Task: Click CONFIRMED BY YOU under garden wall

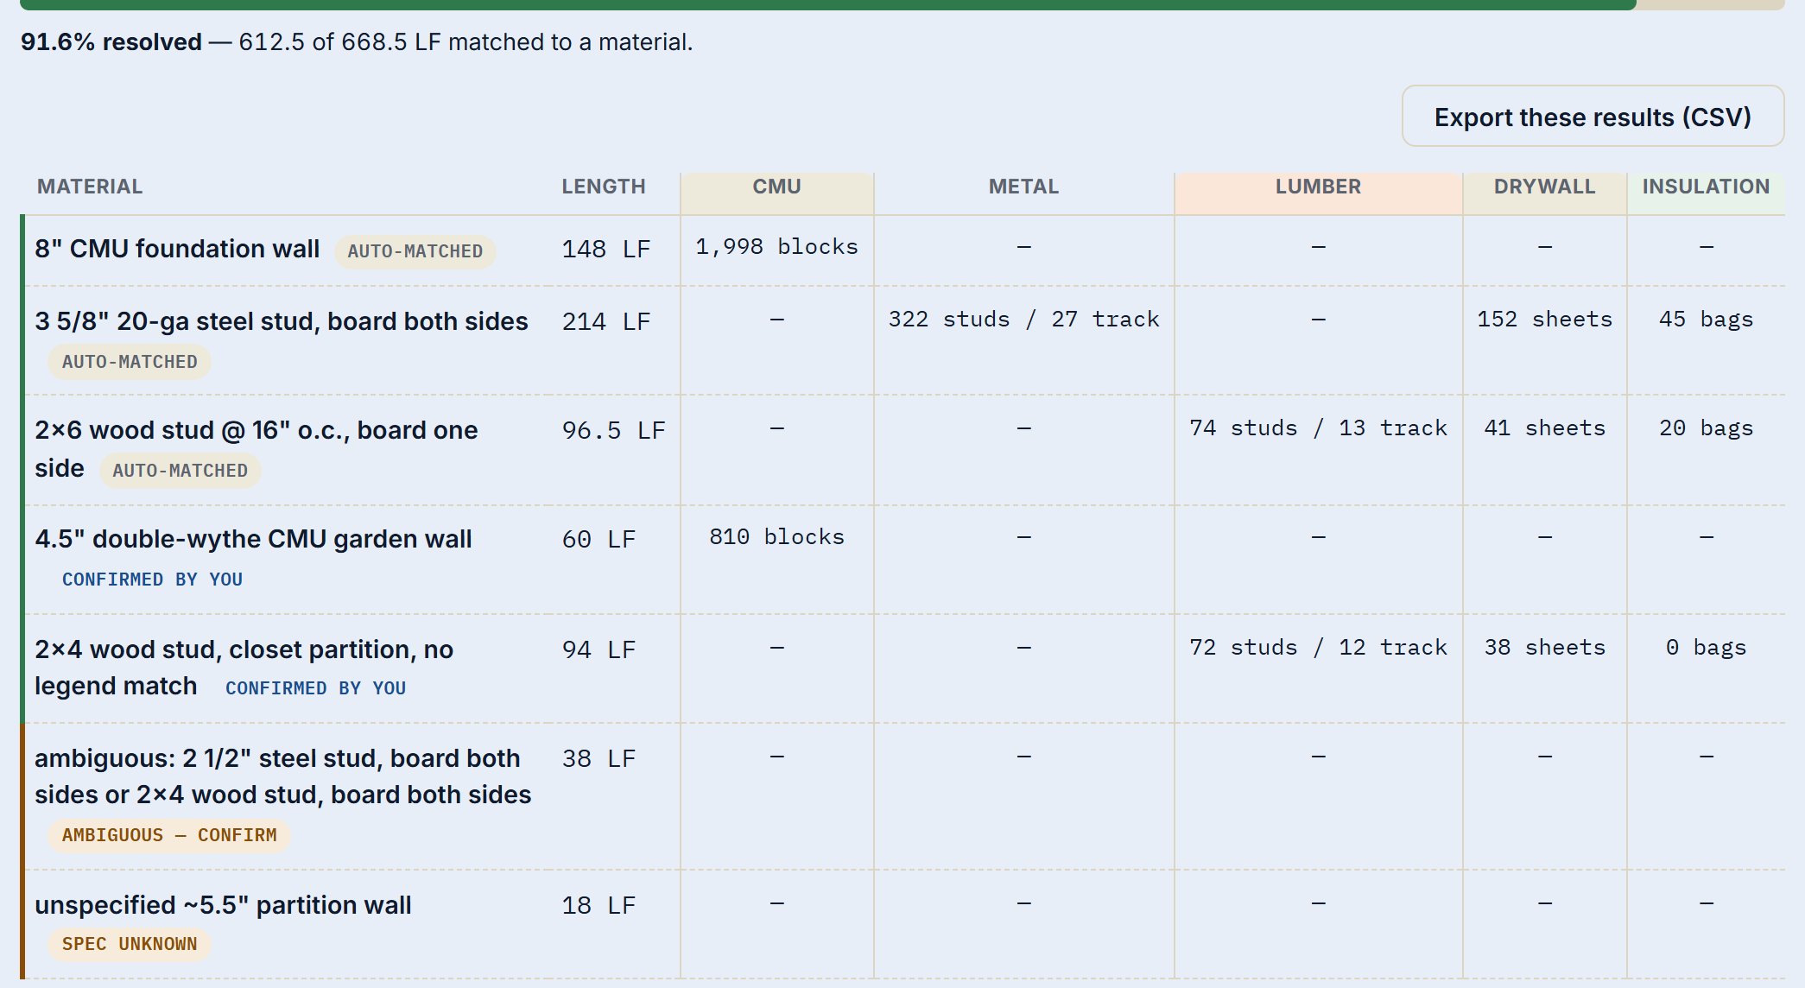Action: [152, 579]
